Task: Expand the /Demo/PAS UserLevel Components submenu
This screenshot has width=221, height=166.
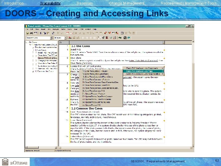Action: coord(143,68)
